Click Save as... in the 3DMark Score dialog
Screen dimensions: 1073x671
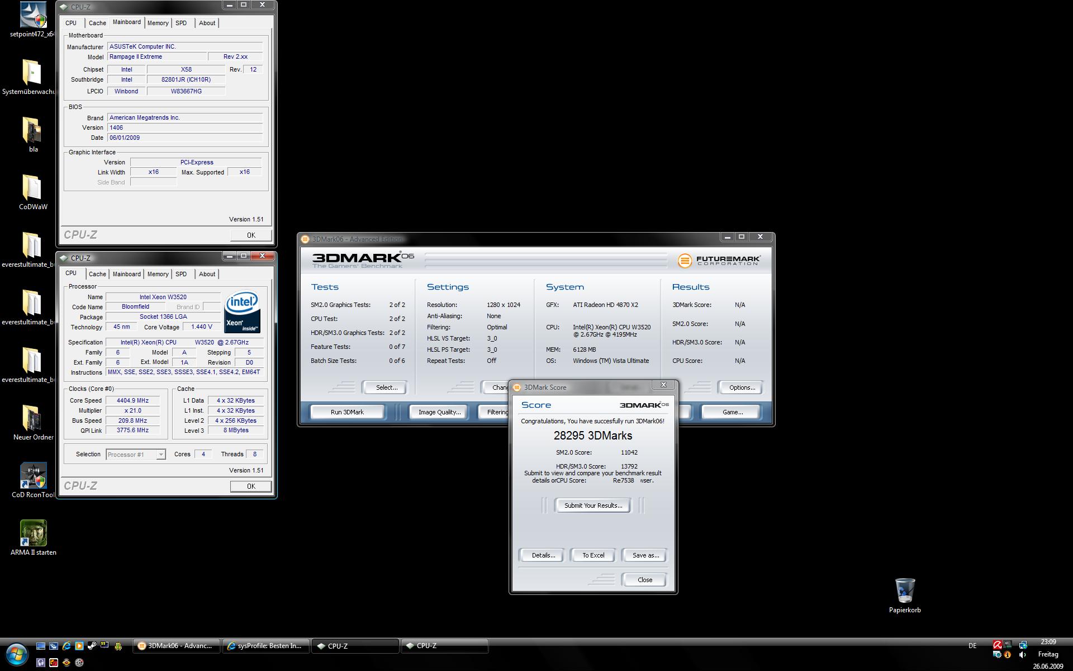pyautogui.click(x=645, y=555)
